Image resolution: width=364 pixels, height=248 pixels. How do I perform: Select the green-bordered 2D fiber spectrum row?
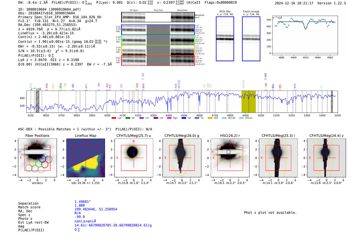pos(158,40)
